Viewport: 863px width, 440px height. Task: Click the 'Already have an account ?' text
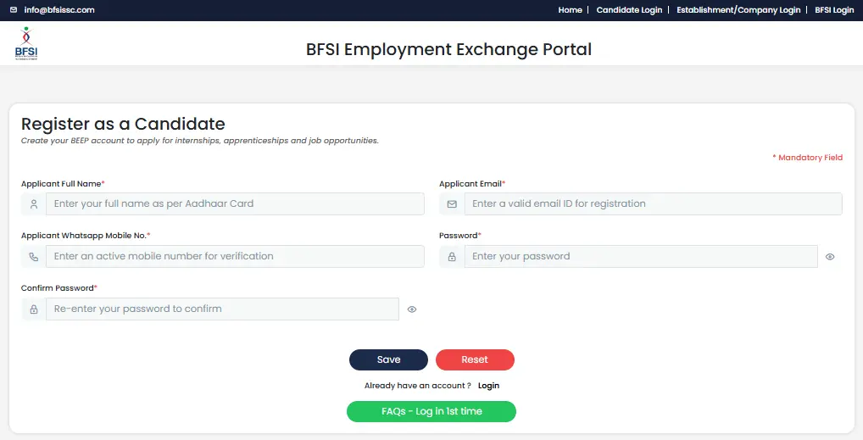[x=418, y=386]
